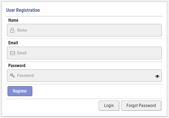
Task: Click the bold Name label above field
Action: pyautogui.click(x=13, y=20)
